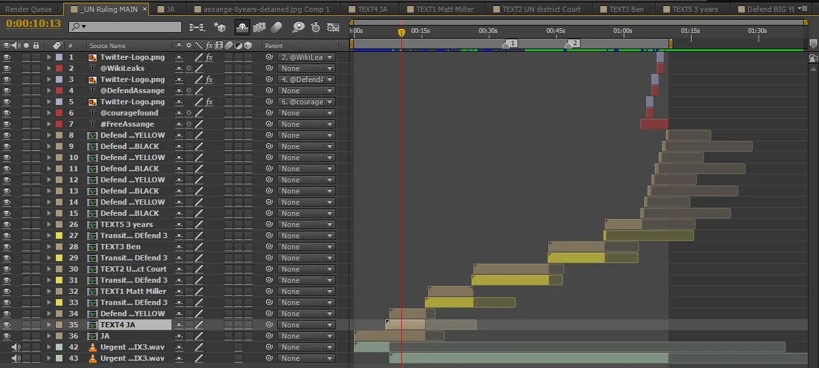
Task: Toggle hide shy layers button
Action: (242, 28)
